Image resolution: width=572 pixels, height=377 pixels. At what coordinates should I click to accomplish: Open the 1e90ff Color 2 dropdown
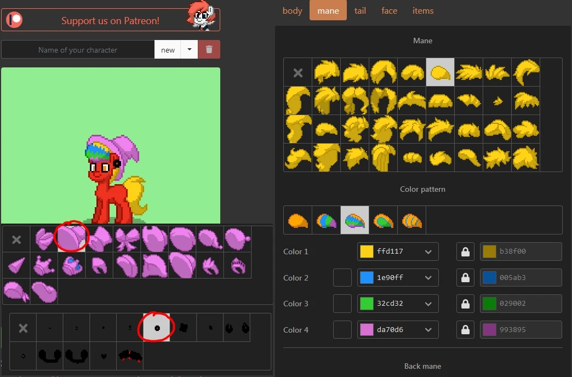[428, 278]
